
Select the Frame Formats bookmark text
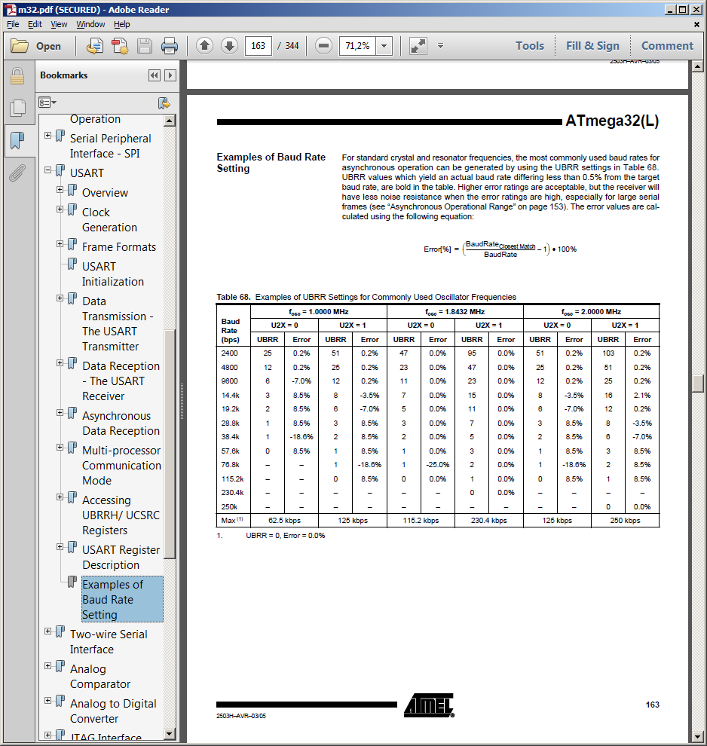[119, 247]
